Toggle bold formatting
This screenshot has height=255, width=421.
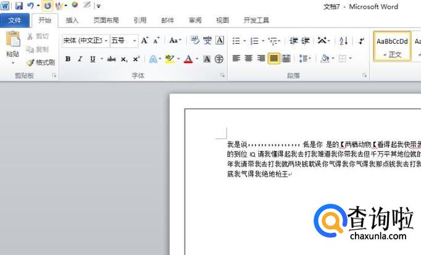68,59
